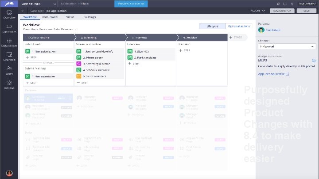
Task: Click the Job application case type name
Action: tap(56, 11)
